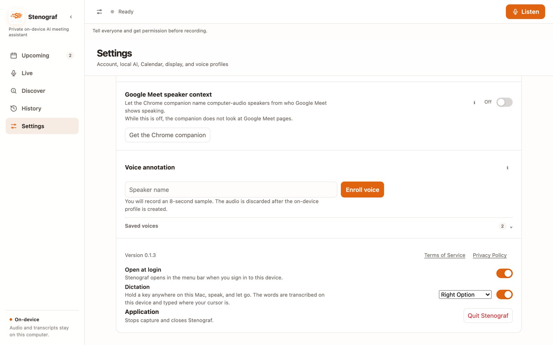Turn off Open at login toggle
This screenshot has width=553, height=345.
[504, 273]
